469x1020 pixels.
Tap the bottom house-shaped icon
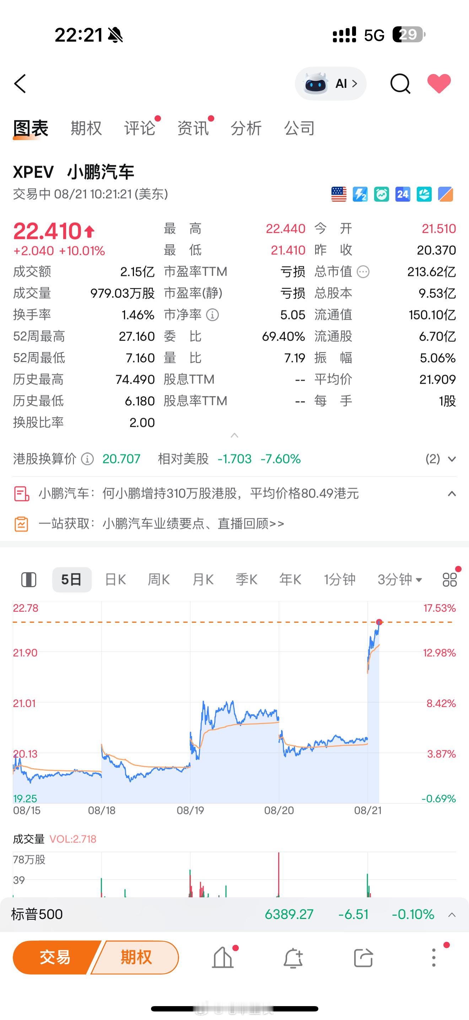223,957
